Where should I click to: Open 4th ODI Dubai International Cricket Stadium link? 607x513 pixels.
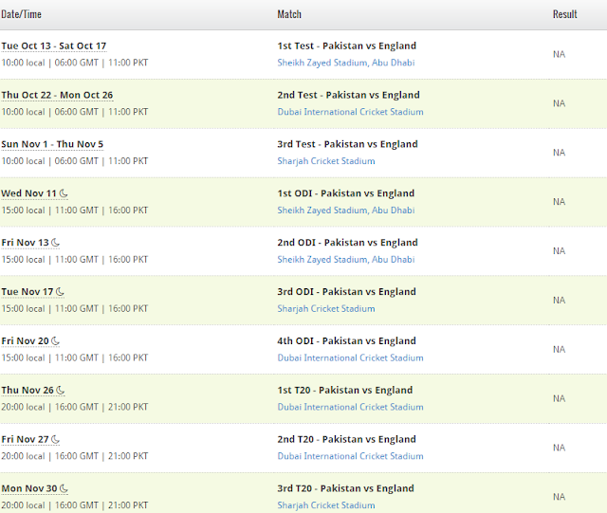pyautogui.click(x=350, y=358)
